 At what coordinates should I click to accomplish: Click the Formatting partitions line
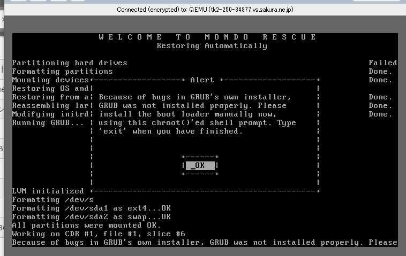(62, 72)
